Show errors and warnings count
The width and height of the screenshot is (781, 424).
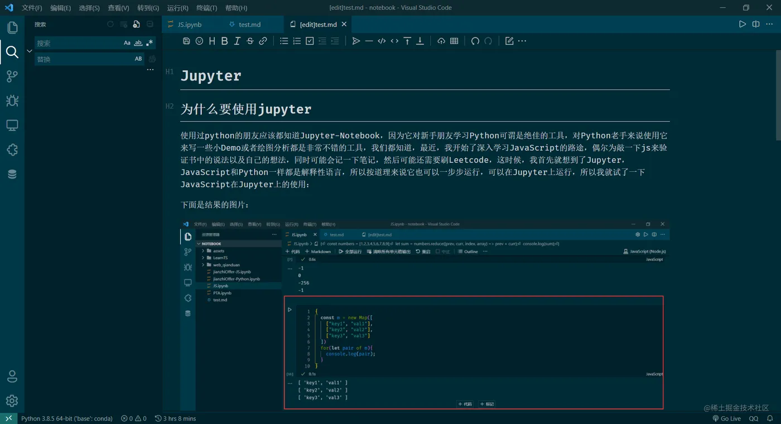(x=134, y=418)
